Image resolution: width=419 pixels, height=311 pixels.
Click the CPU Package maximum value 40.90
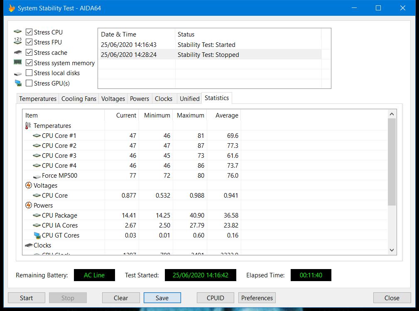197,215
